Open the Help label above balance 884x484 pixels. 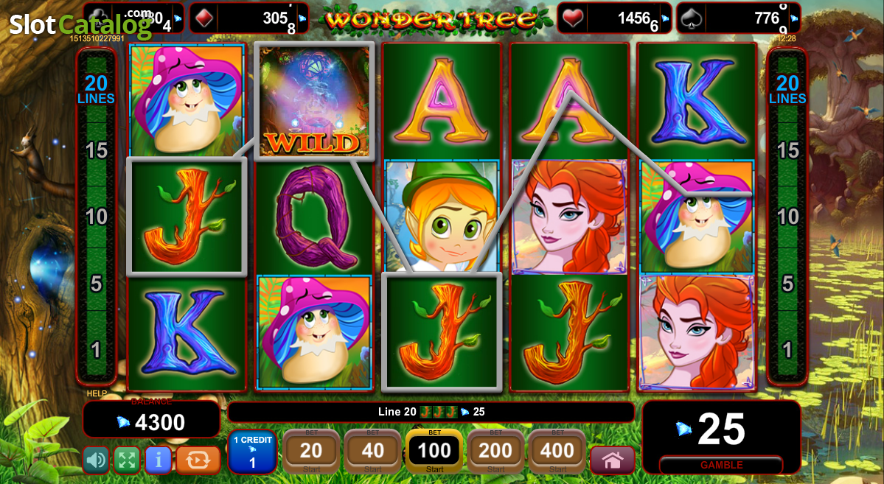click(x=97, y=393)
